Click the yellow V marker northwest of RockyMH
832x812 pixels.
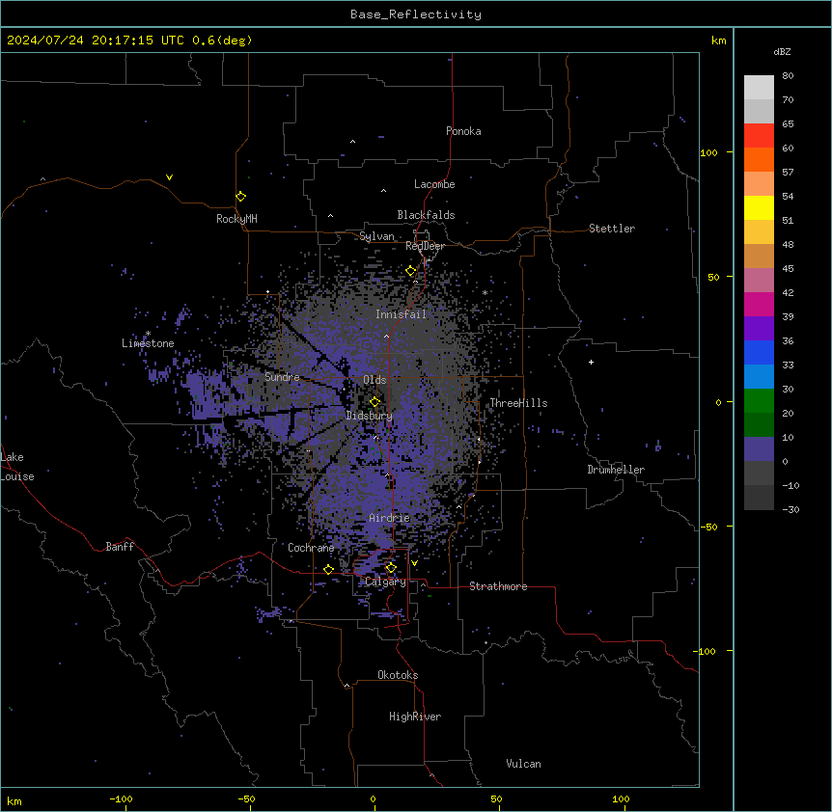pos(169,177)
